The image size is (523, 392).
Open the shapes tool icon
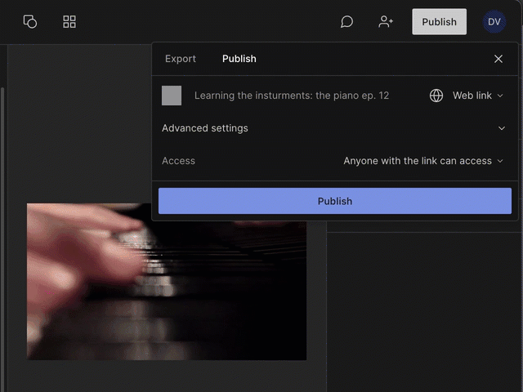pyautogui.click(x=30, y=22)
